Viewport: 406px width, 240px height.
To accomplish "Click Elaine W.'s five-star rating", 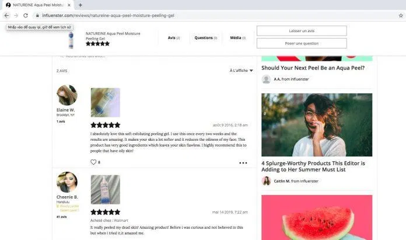I will pos(106,125).
